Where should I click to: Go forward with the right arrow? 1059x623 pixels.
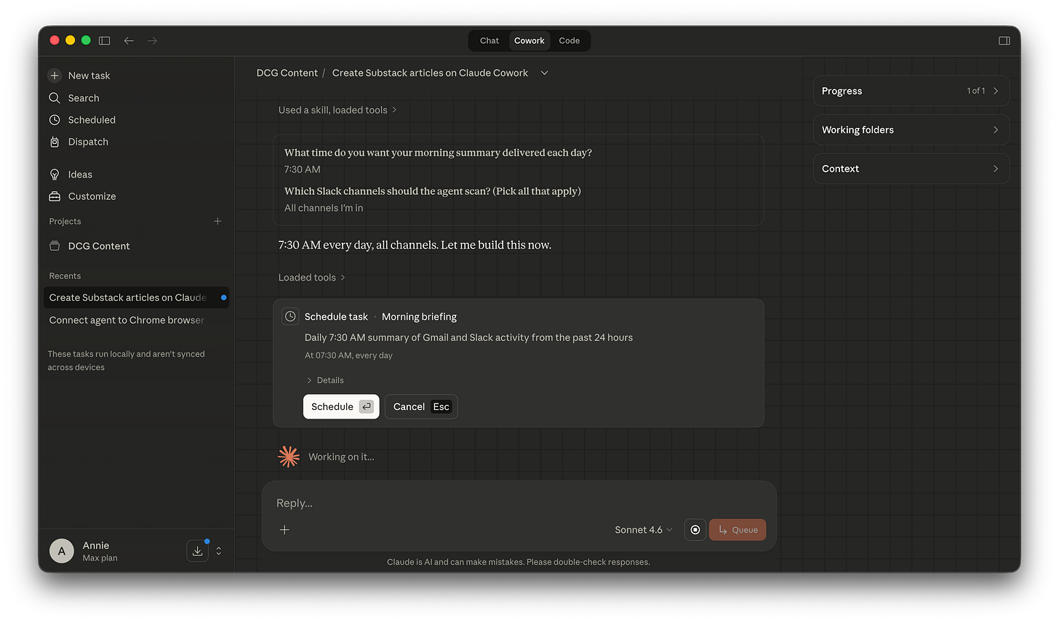click(x=152, y=41)
